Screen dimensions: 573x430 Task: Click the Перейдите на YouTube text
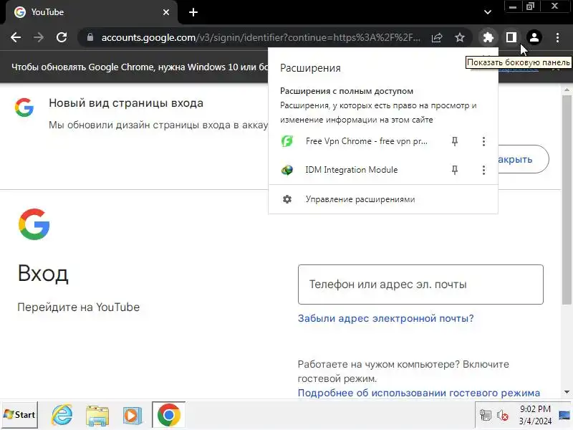point(79,307)
